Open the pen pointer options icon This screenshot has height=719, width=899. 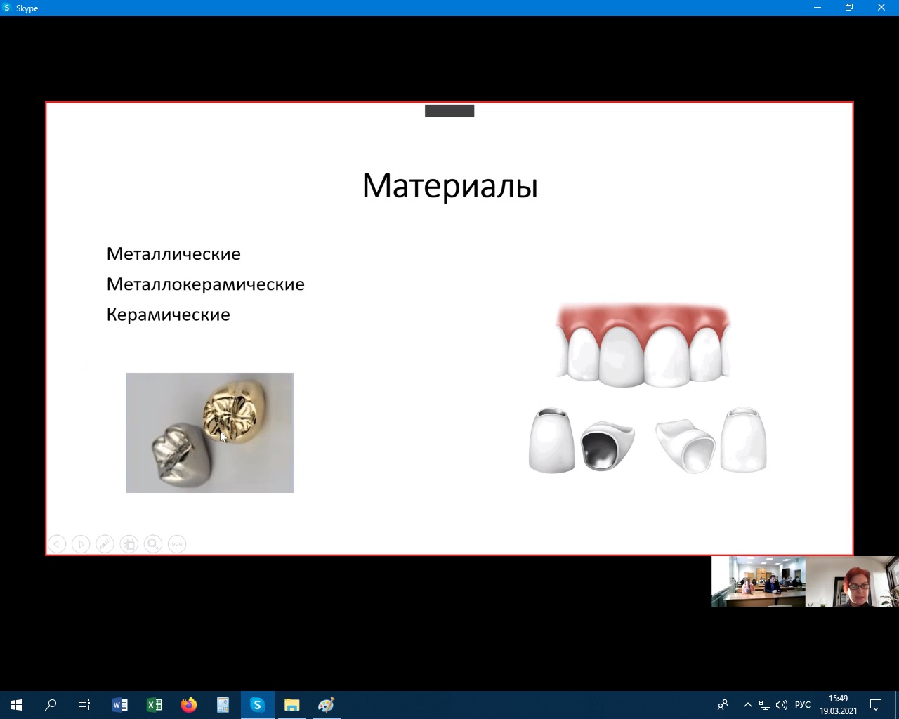click(105, 544)
